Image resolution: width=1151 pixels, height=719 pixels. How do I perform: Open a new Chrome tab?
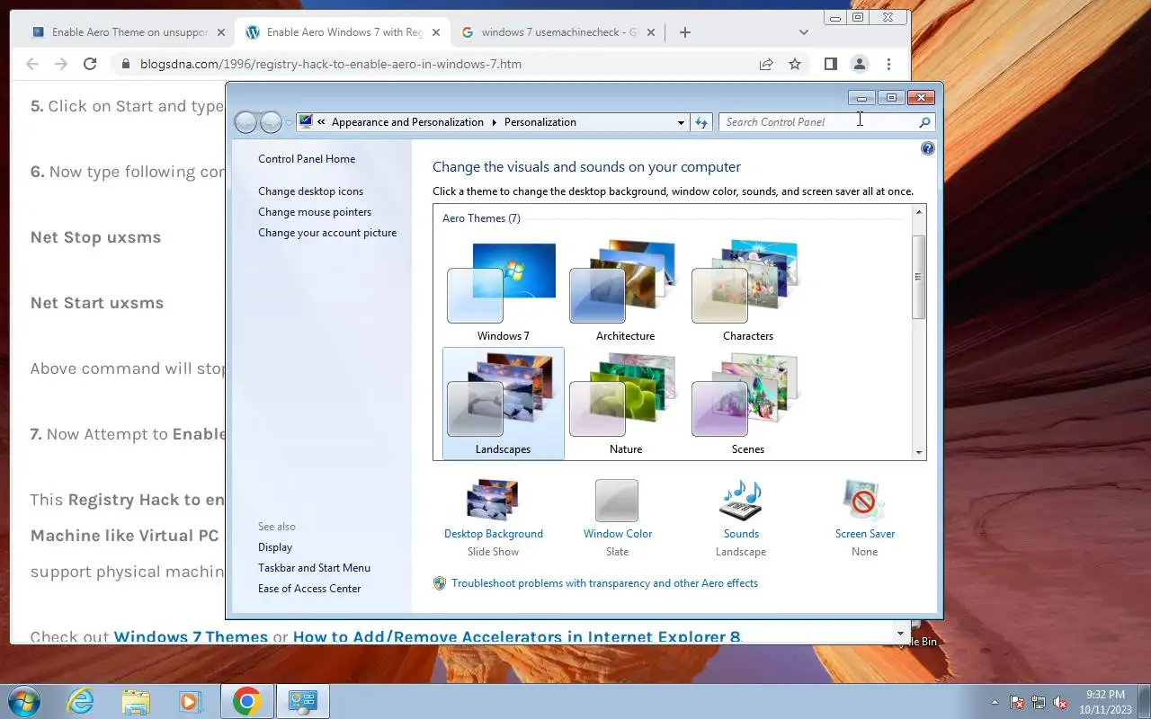[685, 32]
